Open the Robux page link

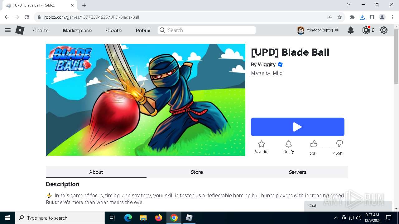(143, 30)
